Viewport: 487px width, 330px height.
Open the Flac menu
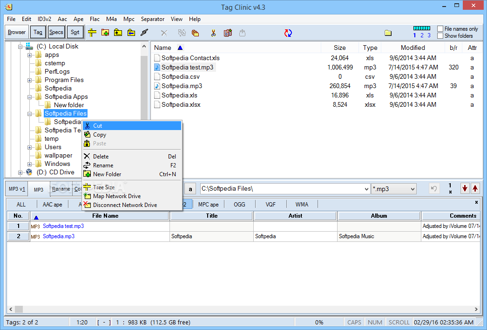coord(95,19)
